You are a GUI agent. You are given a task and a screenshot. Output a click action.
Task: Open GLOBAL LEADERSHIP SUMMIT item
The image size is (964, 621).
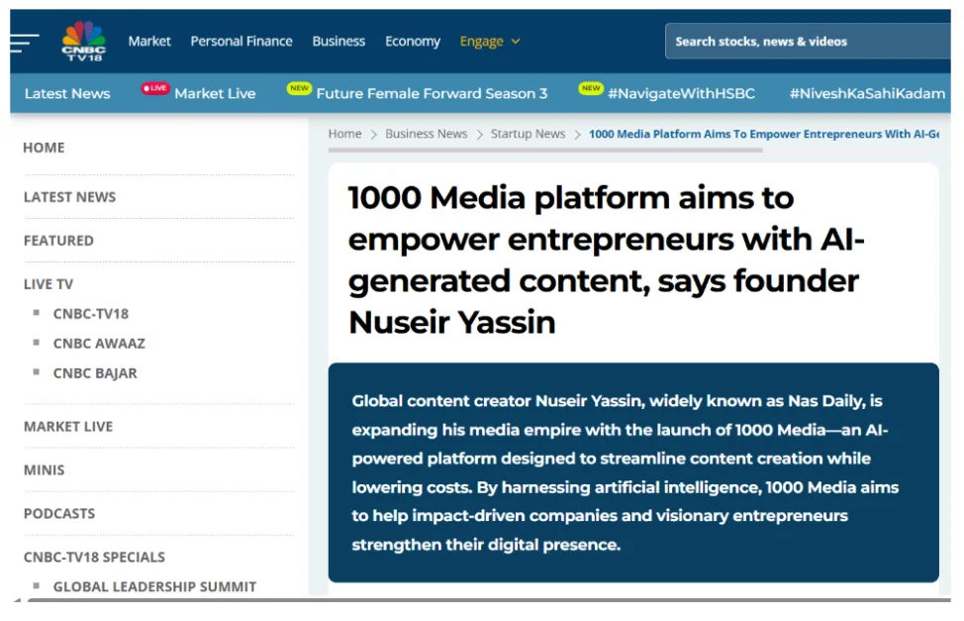154,586
